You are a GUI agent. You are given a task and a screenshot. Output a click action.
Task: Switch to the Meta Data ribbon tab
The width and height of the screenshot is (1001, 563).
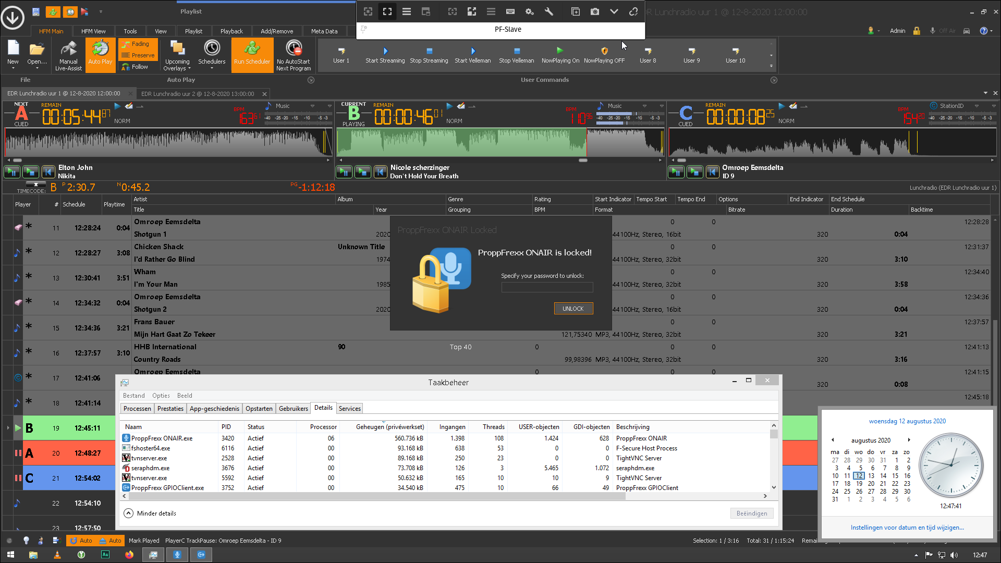pos(324,31)
